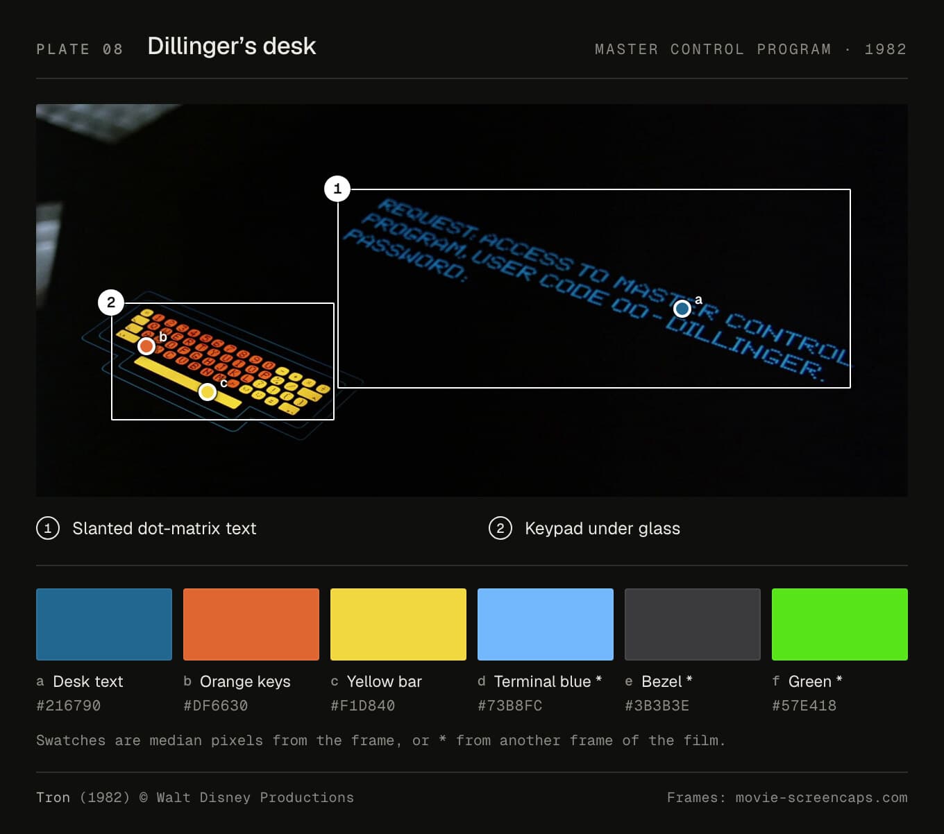Click the "Terminal blue *" swatch label
Screen dimensions: 944x834
pyautogui.click(x=548, y=681)
